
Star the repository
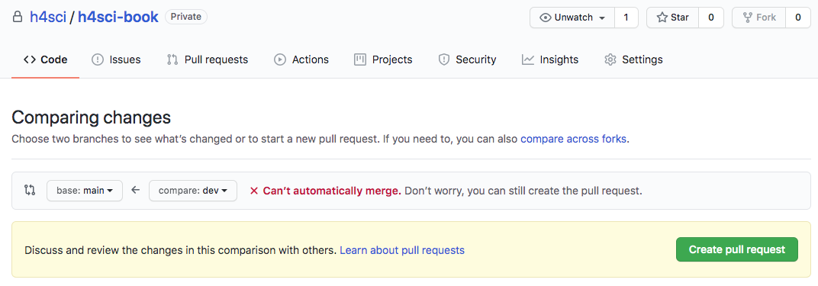[672, 18]
